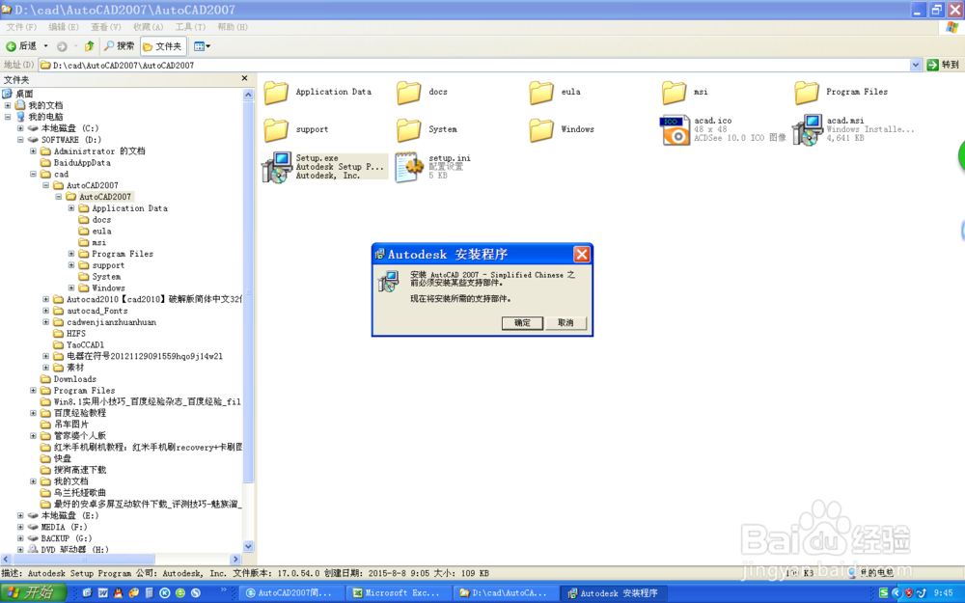The image size is (965, 603).
Task: Click the forward arrow toolbar button
Action: (62, 46)
